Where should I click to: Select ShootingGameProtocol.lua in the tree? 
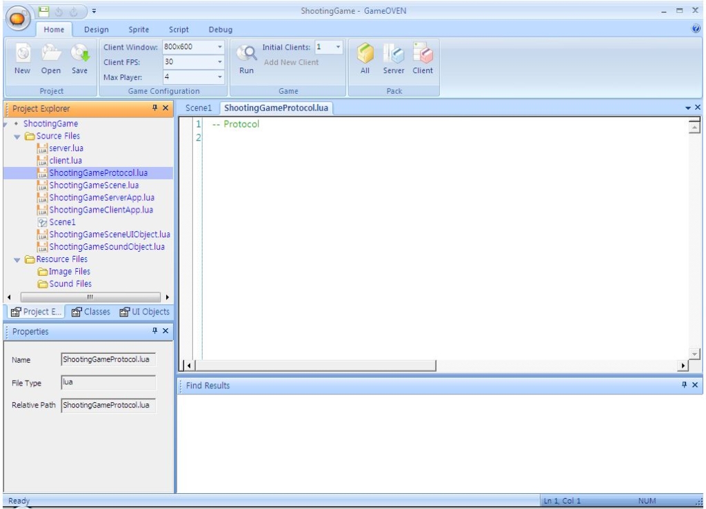pos(98,173)
